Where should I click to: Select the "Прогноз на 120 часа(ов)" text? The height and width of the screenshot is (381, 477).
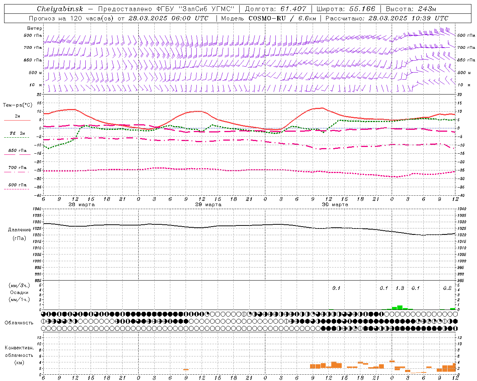(72, 18)
